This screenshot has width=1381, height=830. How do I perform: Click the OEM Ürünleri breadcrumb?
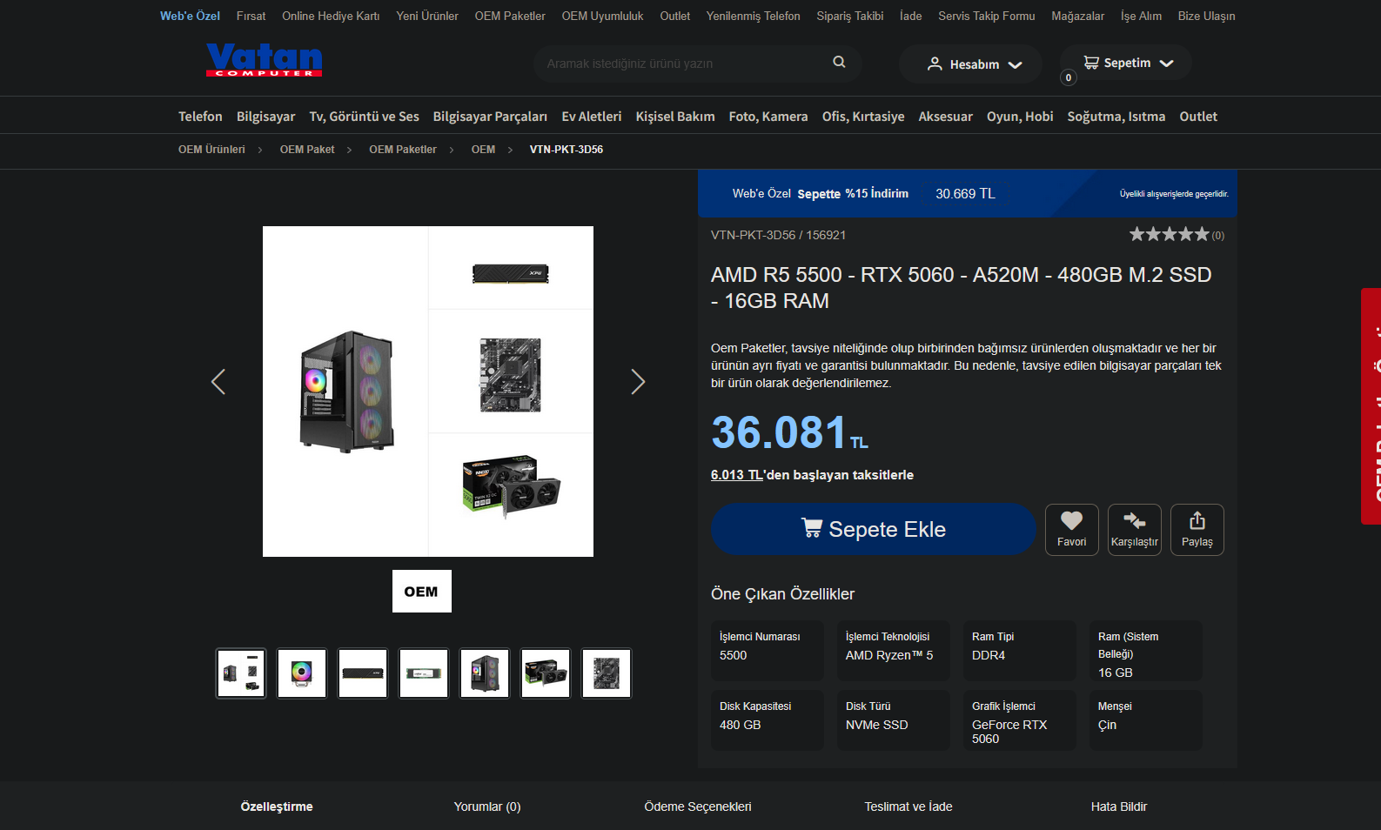pyautogui.click(x=211, y=150)
